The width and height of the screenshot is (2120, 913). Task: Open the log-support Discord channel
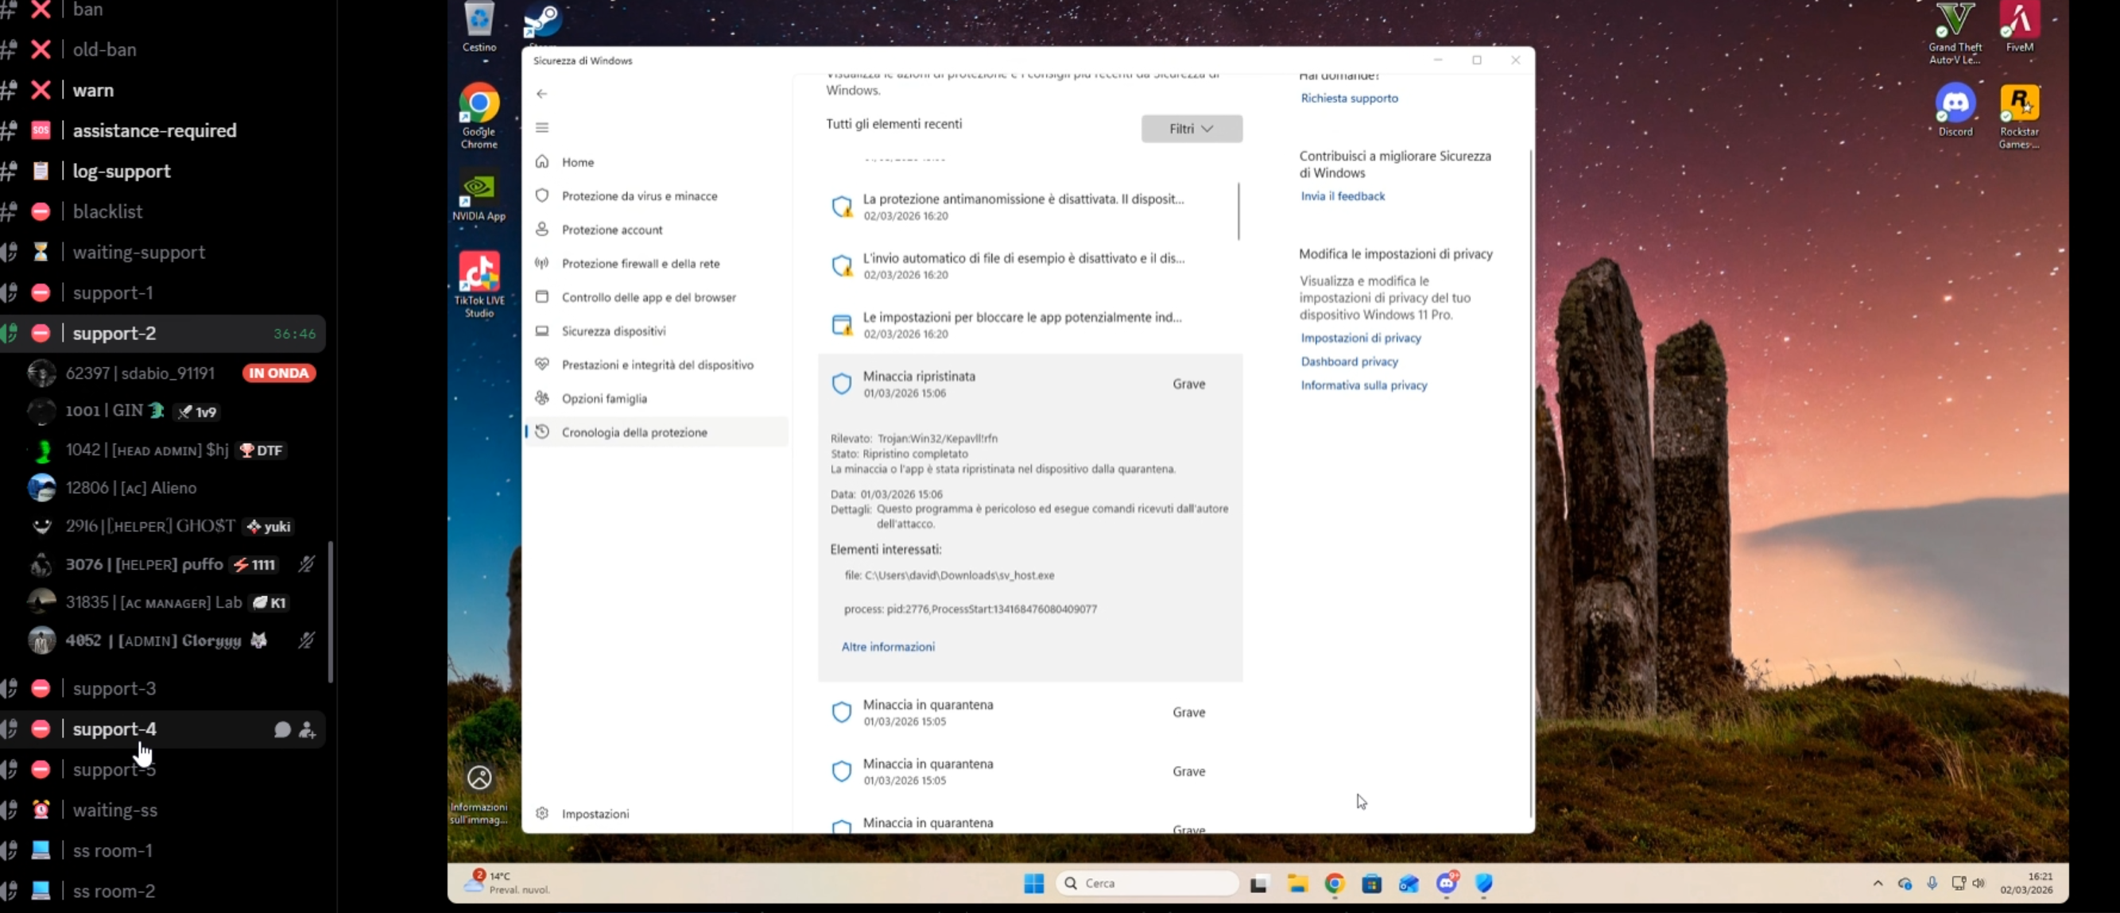pos(162,170)
